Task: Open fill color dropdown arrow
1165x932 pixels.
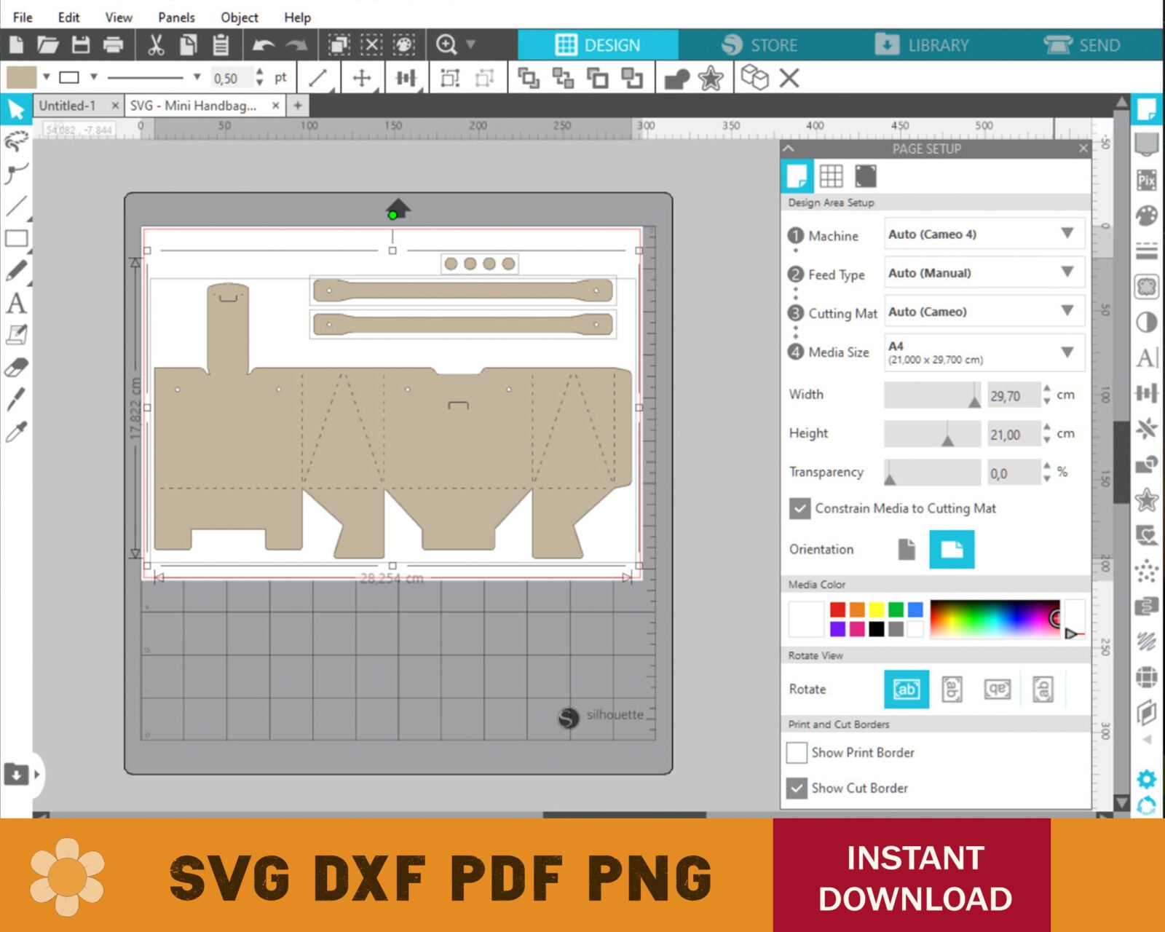Action: click(x=47, y=76)
